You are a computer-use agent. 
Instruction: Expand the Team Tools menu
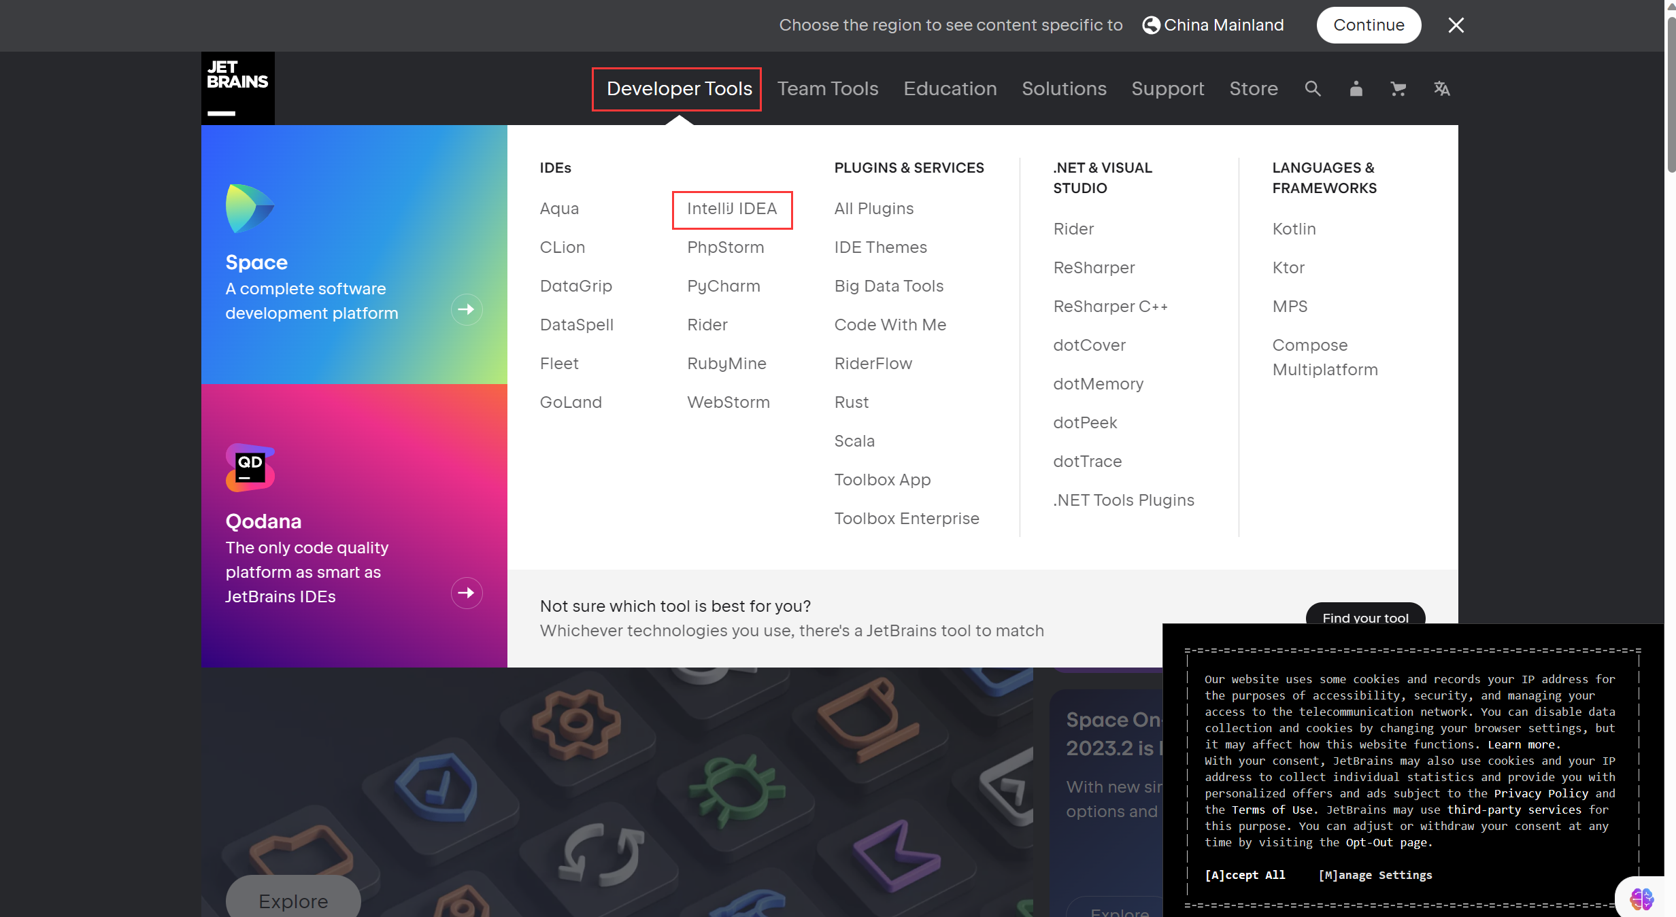pyautogui.click(x=828, y=88)
